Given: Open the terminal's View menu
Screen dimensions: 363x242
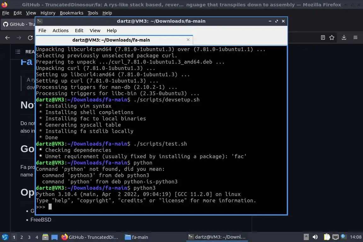Looking at the screenshot, I should [x=95, y=31].
